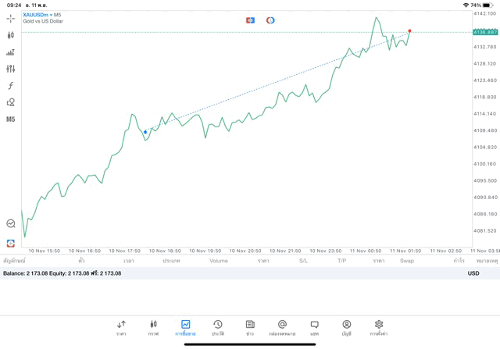Tap the blue entry marker on the chart
This screenshot has height=349, width=500.
[x=145, y=133]
